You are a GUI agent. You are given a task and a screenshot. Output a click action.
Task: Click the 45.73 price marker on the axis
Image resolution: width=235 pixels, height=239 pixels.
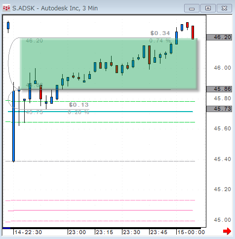pyautogui.click(x=219, y=109)
